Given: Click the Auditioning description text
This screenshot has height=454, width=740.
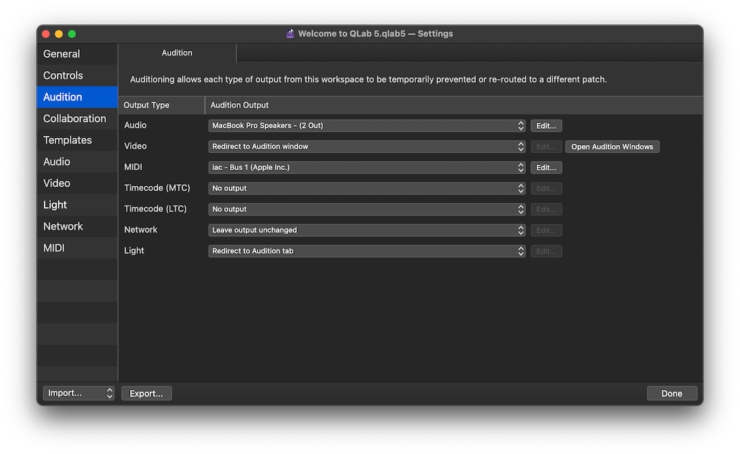Looking at the screenshot, I should click(368, 79).
